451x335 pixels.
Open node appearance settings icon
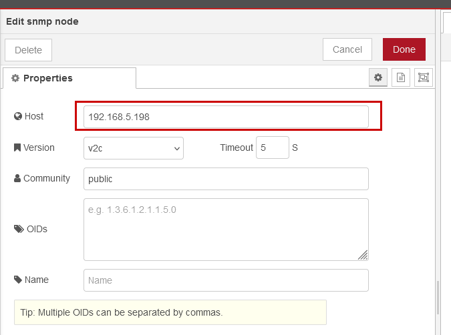[x=424, y=77]
